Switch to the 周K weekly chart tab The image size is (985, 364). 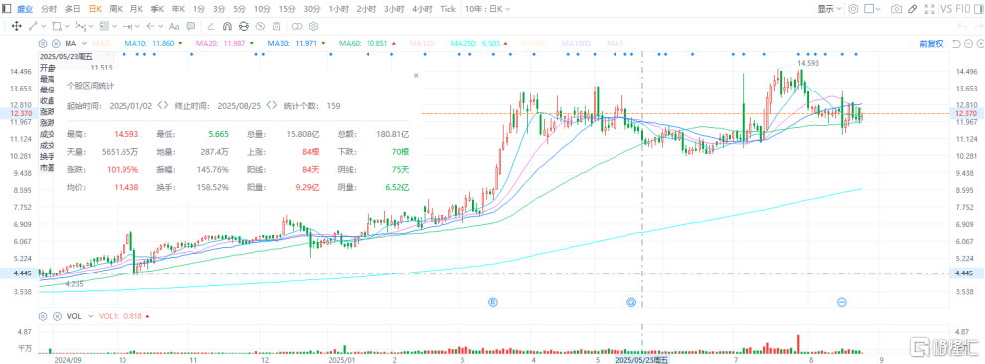click(x=117, y=9)
